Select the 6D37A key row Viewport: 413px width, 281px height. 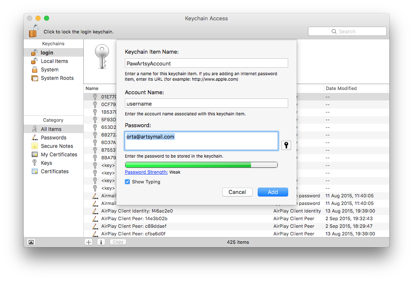(100, 142)
